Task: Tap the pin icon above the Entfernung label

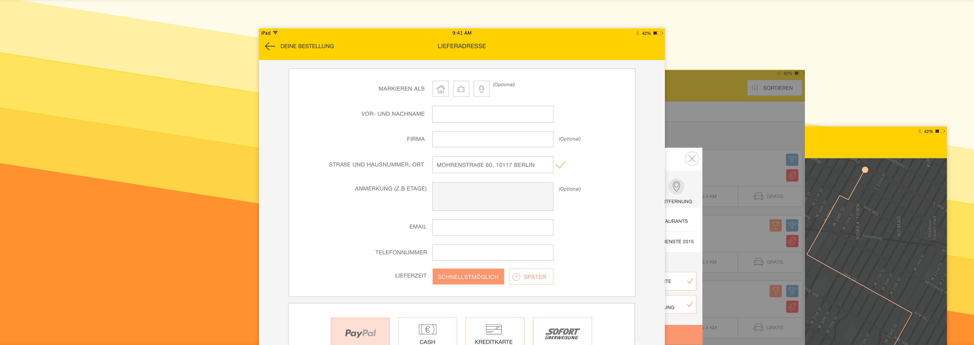Action: 676,186
